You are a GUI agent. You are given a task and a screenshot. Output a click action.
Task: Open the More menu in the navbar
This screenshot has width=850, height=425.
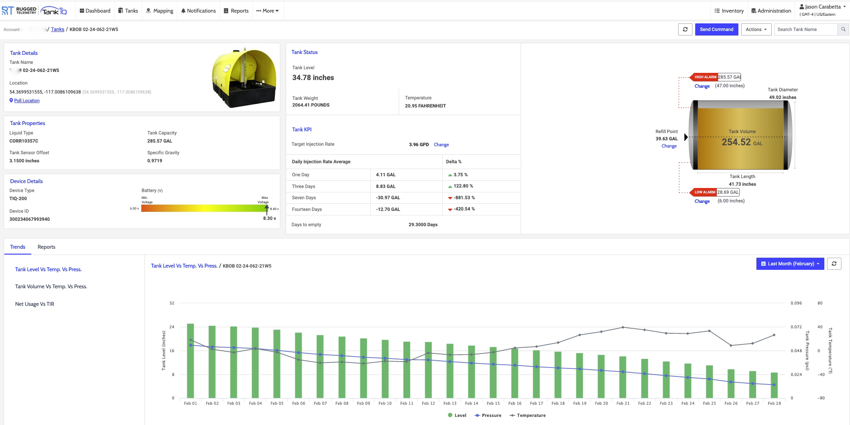pos(267,10)
